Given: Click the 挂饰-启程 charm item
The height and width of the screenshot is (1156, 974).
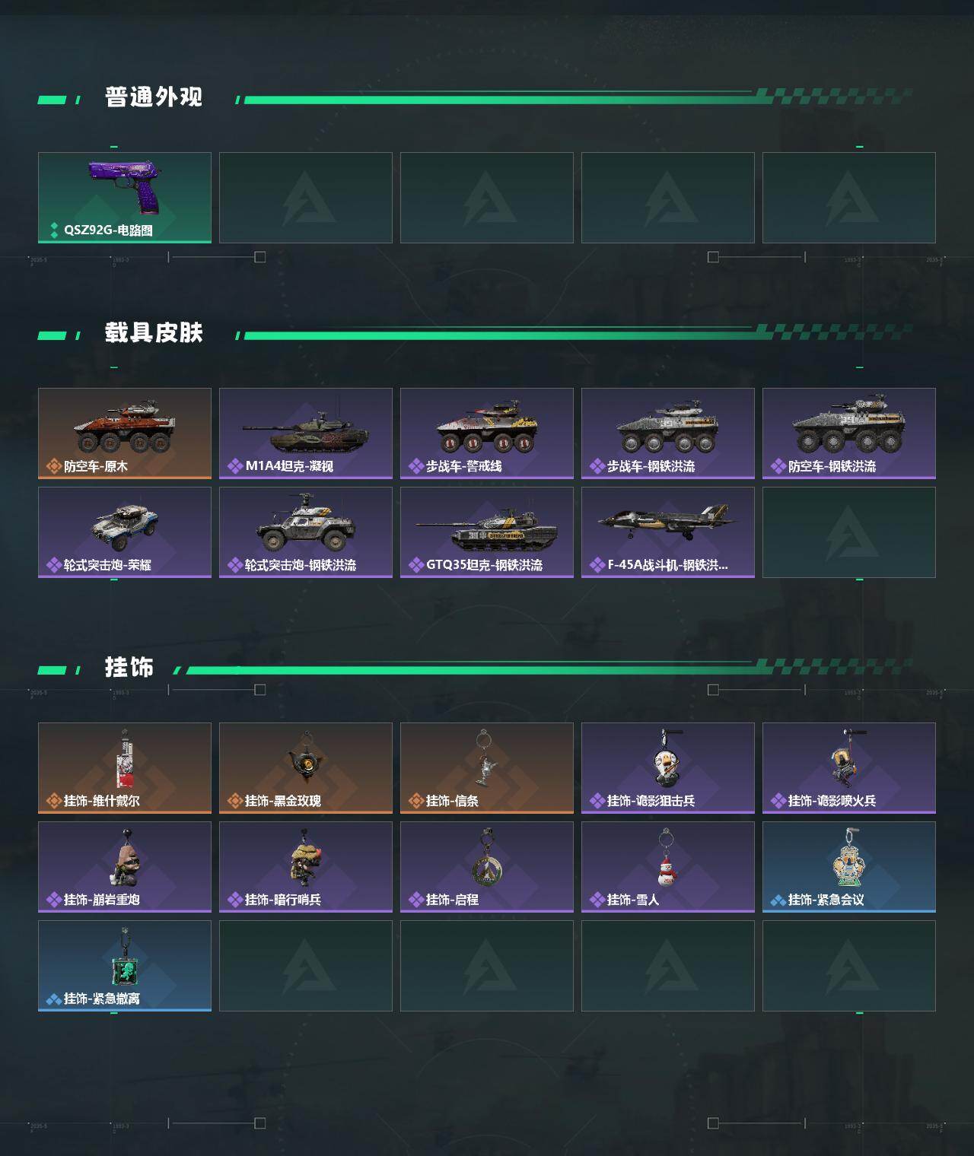Looking at the screenshot, I should [487, 867].
